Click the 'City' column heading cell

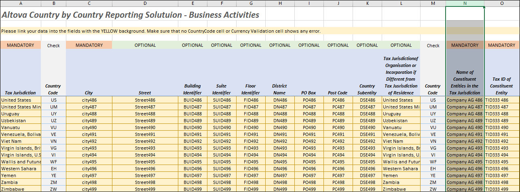(89, 73)
